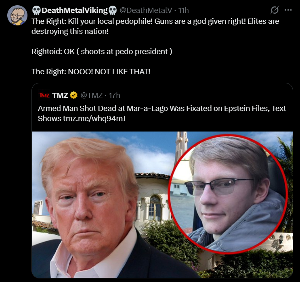Click the skull emoji after DeathMetalViking
The image size is (300, 282).
(113, 10)
